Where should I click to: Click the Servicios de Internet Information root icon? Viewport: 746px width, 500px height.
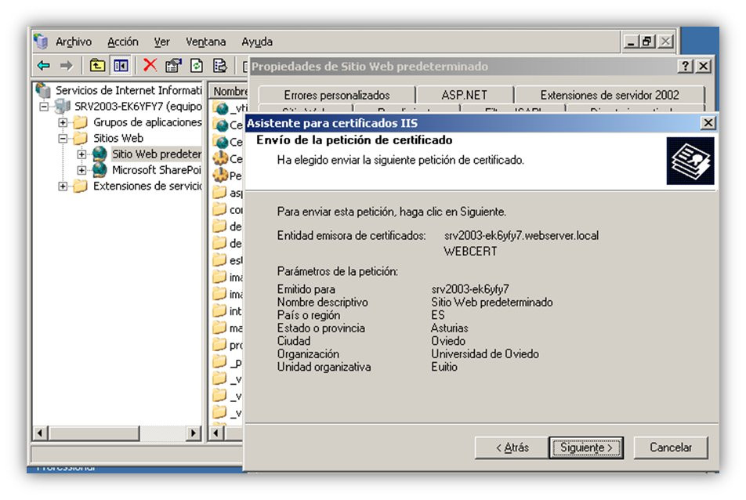click(43, 90)
